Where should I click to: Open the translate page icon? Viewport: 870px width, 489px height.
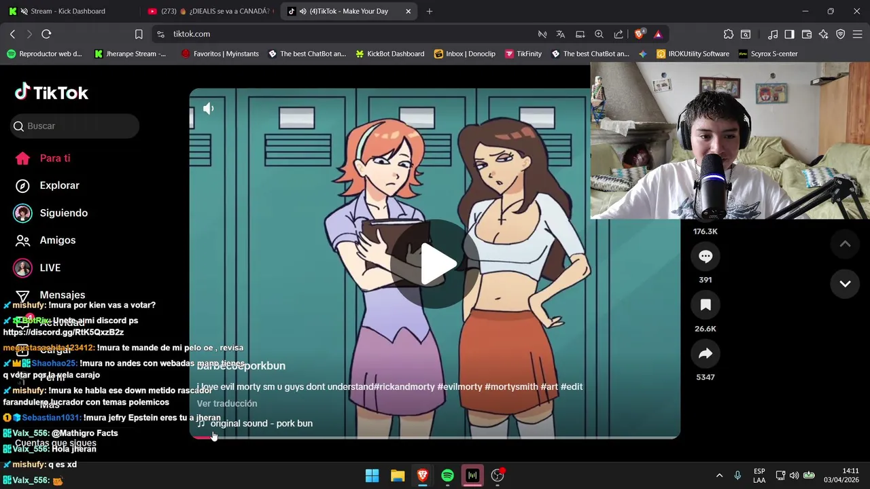(x=561, y=34)
